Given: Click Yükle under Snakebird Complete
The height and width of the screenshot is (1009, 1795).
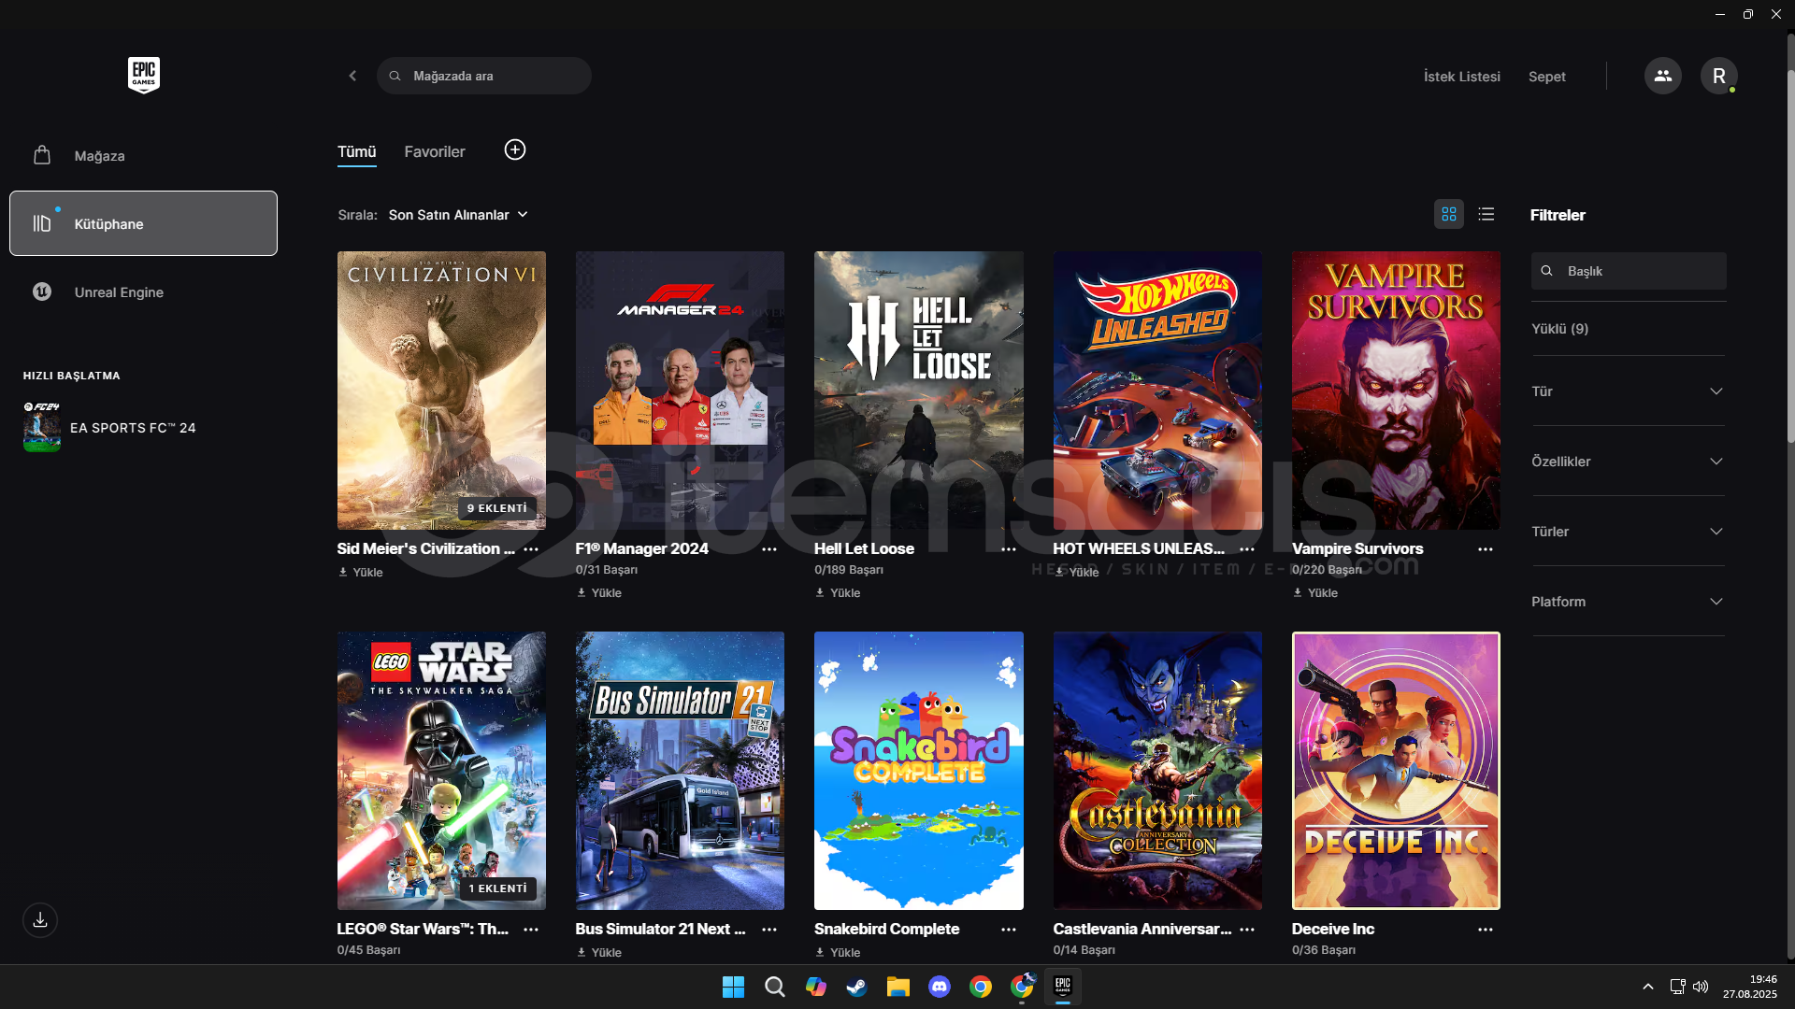Looking at the screenshot, I should 838,953.
